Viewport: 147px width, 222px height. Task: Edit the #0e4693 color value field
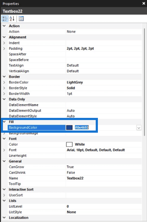(x=82, y=127)
